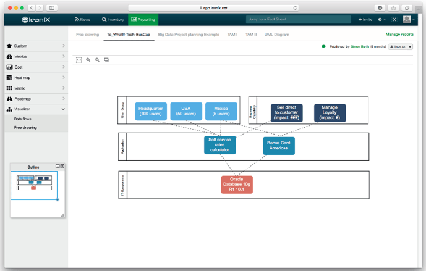The height and width of the screenshot is (271, 426).
Task: Click the Safari sidebar toggle icon
Action: [52, 8]
